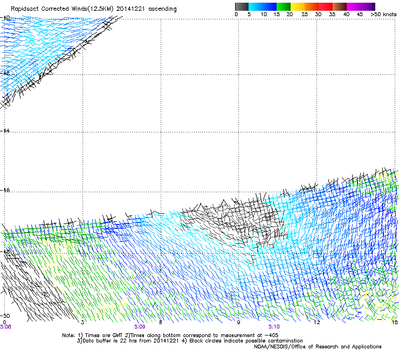Click the purple '5:08' time label

pyautogui.click(x=5, y=327)
